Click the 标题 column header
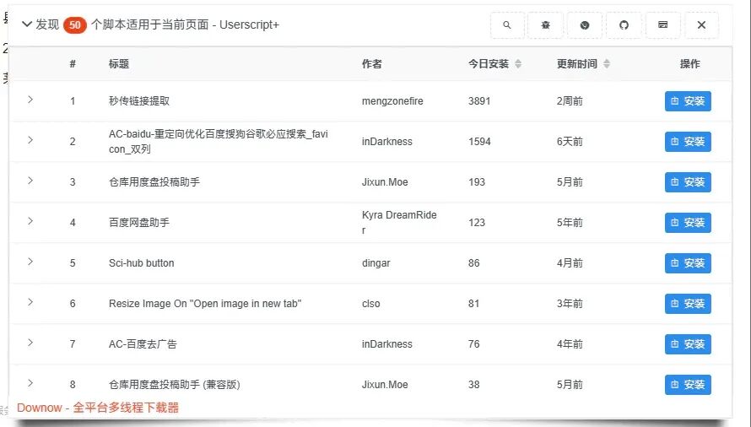The image size is (751, 427). [x=119, y=64]
